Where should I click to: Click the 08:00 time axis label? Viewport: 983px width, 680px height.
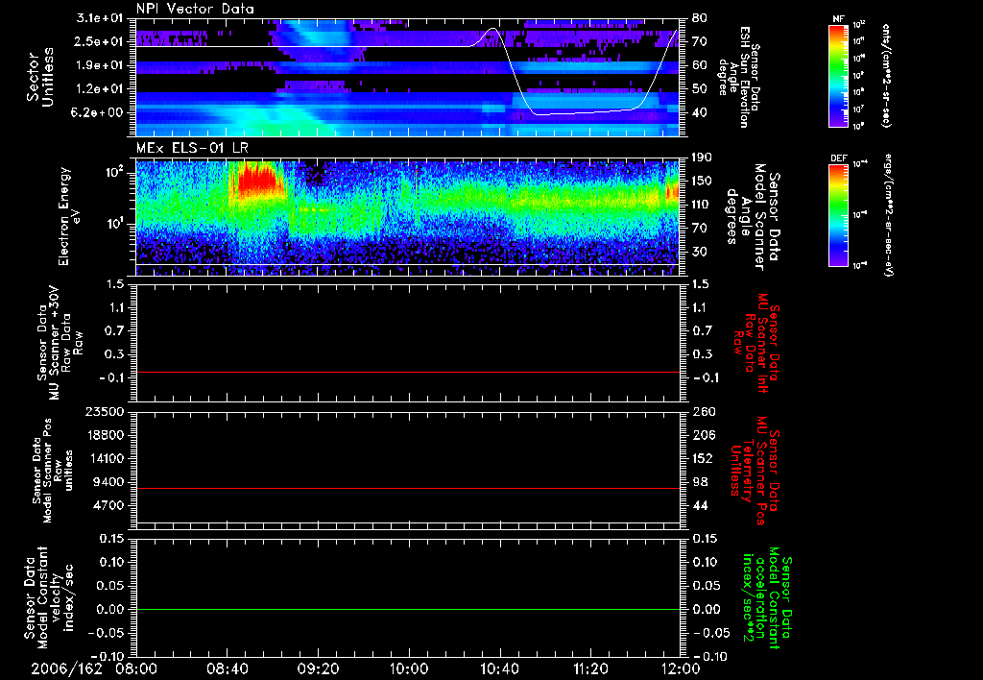(x=135, y=668)
